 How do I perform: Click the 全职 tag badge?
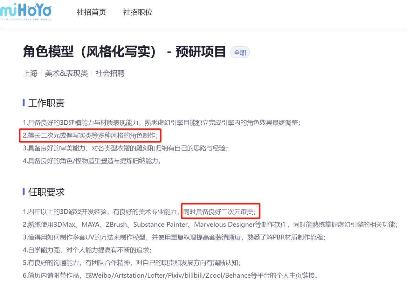[240, 53]
